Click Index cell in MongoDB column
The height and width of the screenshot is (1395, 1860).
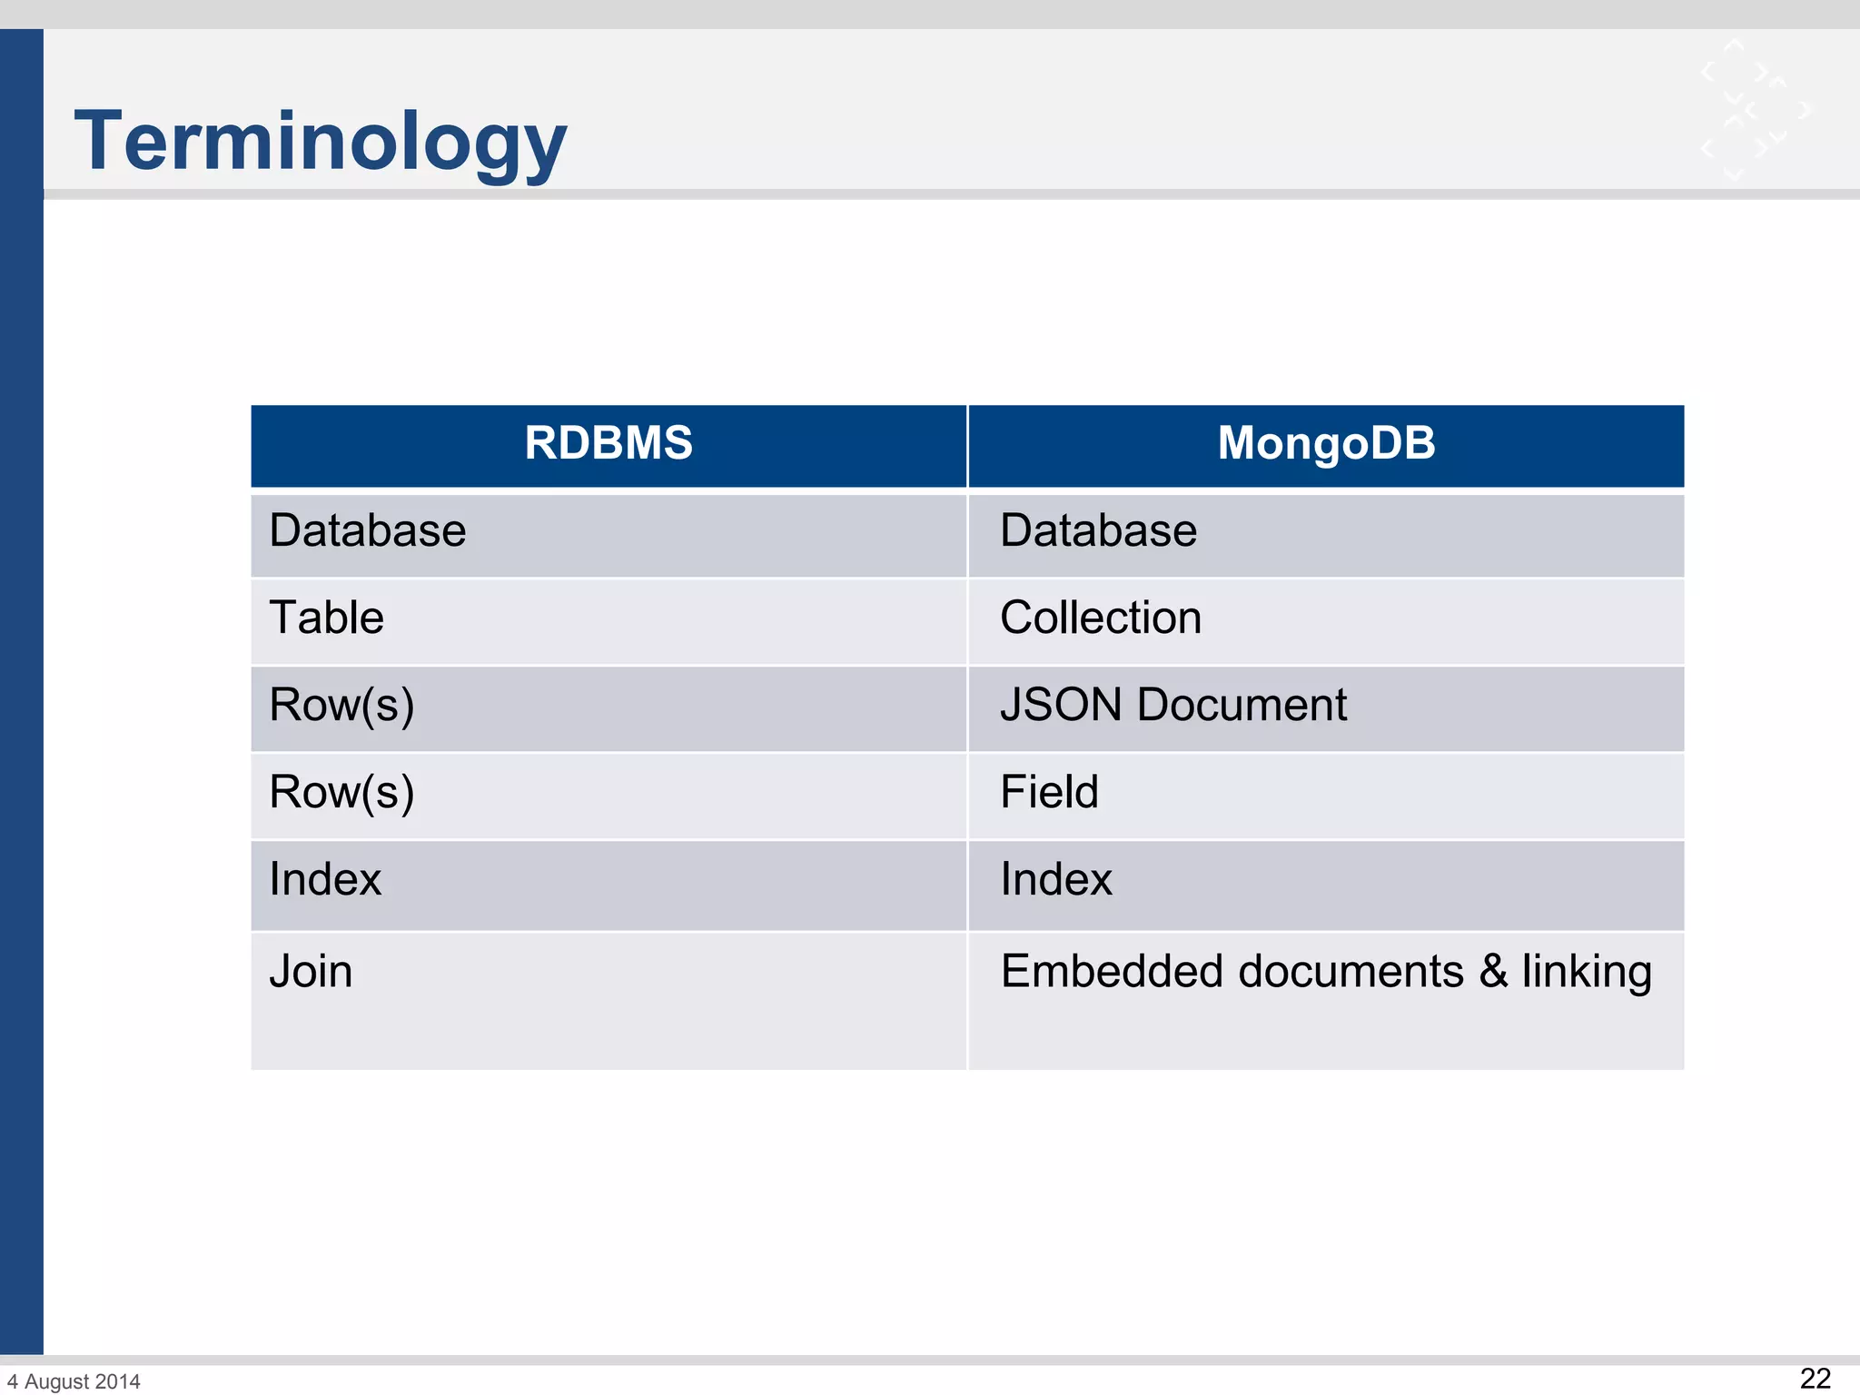tap(1326, 885)
